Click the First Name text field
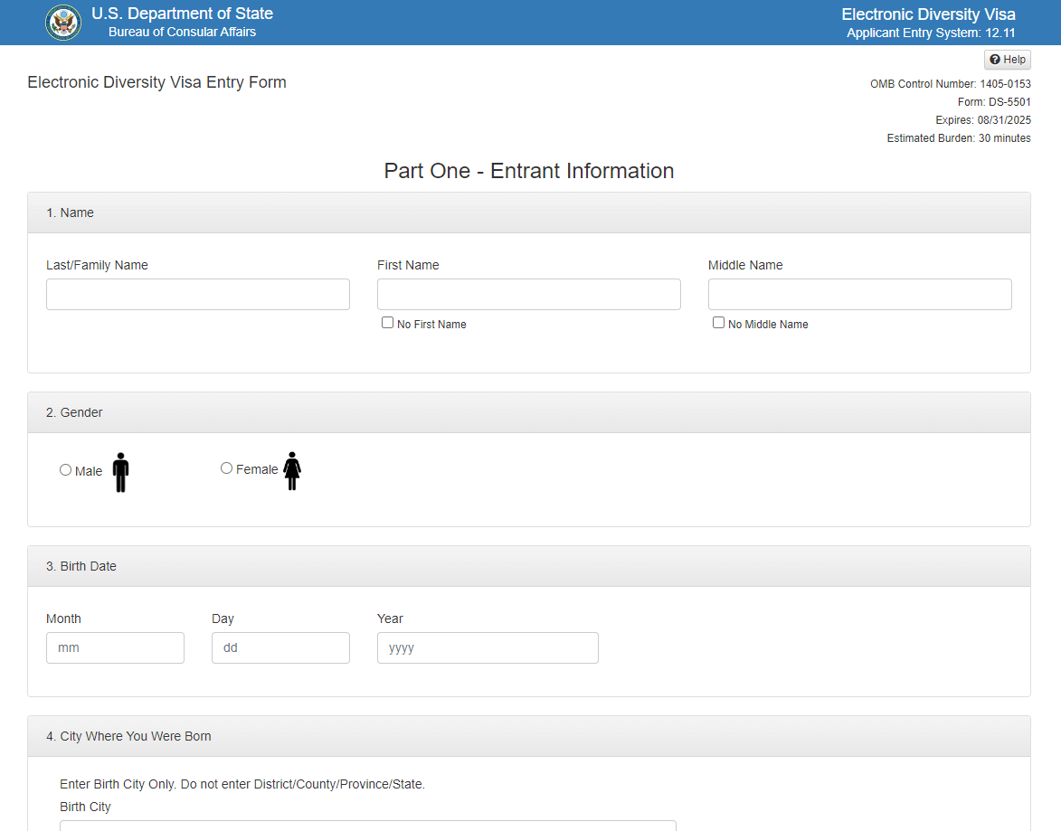The height and width of the screenshot is (831, 1061). tap(528, 295)
